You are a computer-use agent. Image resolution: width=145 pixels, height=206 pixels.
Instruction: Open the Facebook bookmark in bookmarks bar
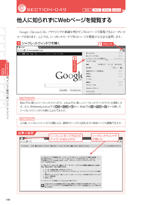tap(39, 146)
